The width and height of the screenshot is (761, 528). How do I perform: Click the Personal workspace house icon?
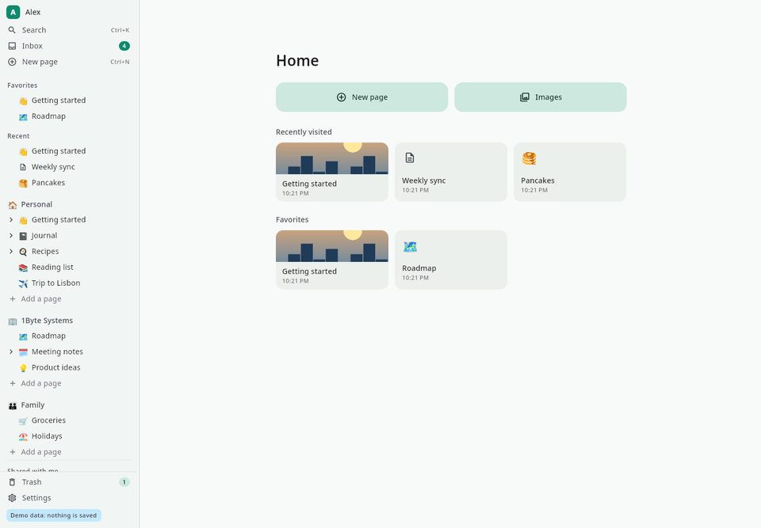click(x=13, y=204)
